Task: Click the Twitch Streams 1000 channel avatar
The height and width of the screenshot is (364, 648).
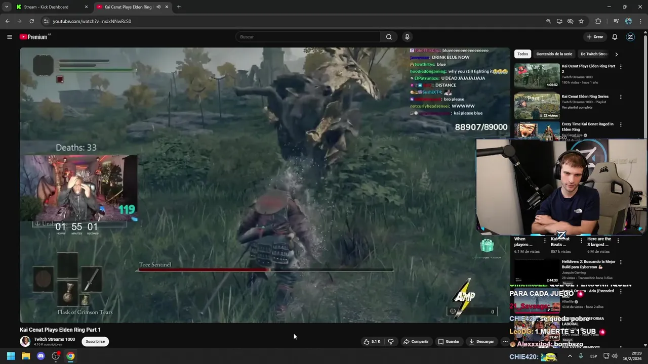Action: pyautogui.click(x=25, y=341)
